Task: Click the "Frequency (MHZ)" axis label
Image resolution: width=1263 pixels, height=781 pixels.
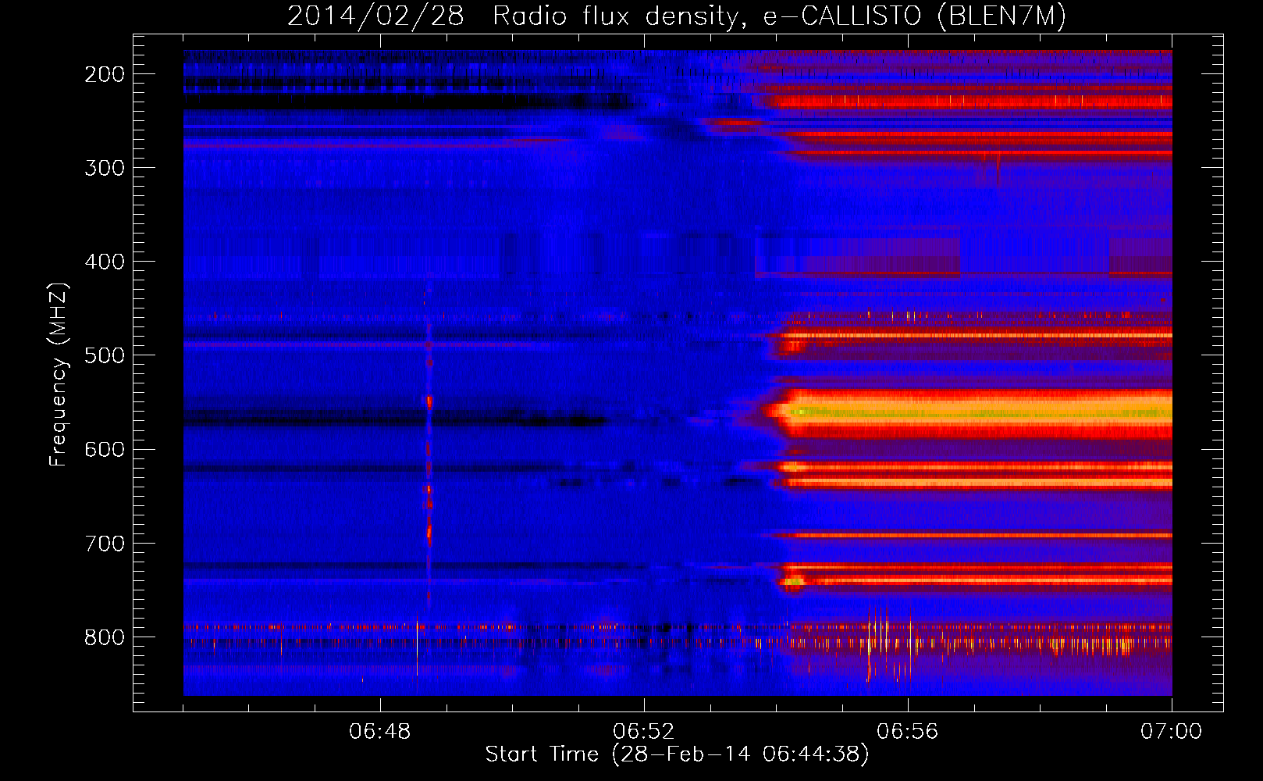Action: [x=59, y=374]
